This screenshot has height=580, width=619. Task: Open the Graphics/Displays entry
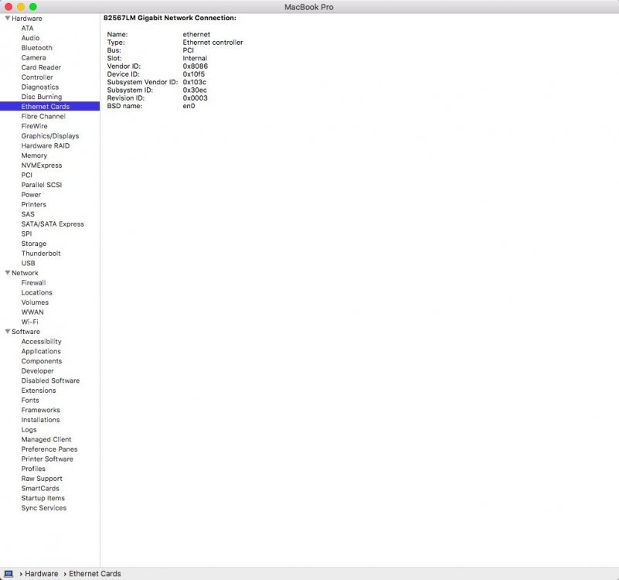click(50, 136)
